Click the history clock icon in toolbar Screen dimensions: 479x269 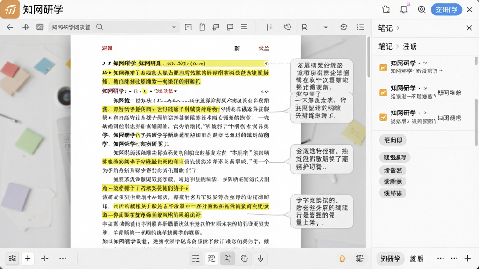[x=287, y=27]
